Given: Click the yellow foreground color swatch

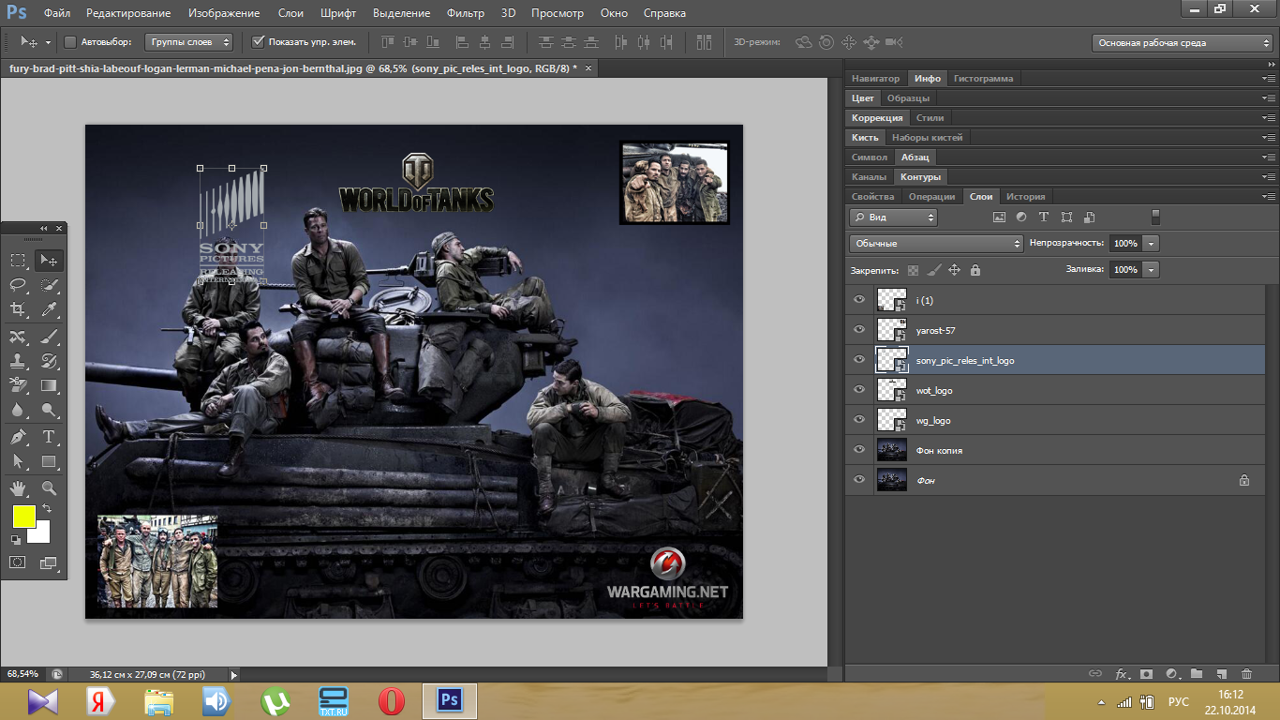Looking at the screenshot, I should [x=23, y=516].
